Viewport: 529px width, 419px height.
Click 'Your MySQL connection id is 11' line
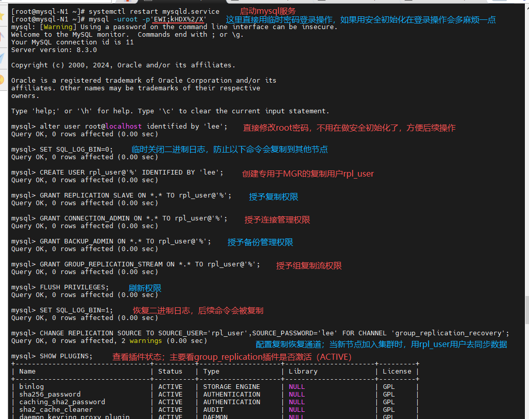[x=73, y=42]
